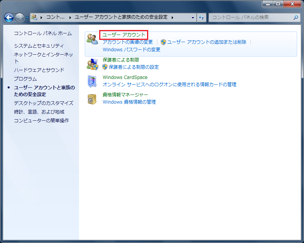Click the Back navigation arrow button
304x243 pixels.
pos(9,17)
